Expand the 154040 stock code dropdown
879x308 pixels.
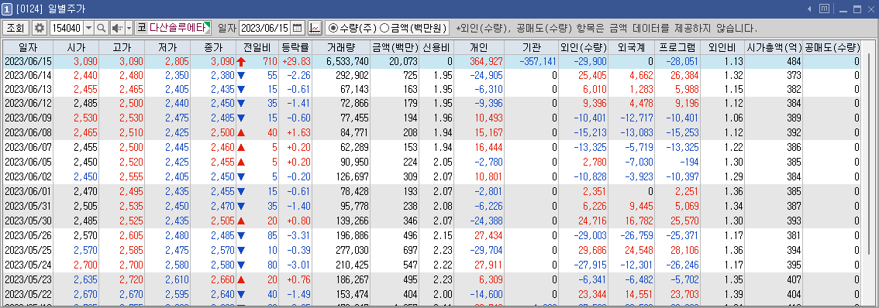tap(88, 27)
